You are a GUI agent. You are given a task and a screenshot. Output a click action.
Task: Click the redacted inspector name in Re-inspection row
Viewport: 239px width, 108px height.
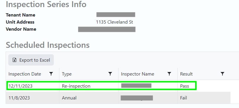[136, 86]
